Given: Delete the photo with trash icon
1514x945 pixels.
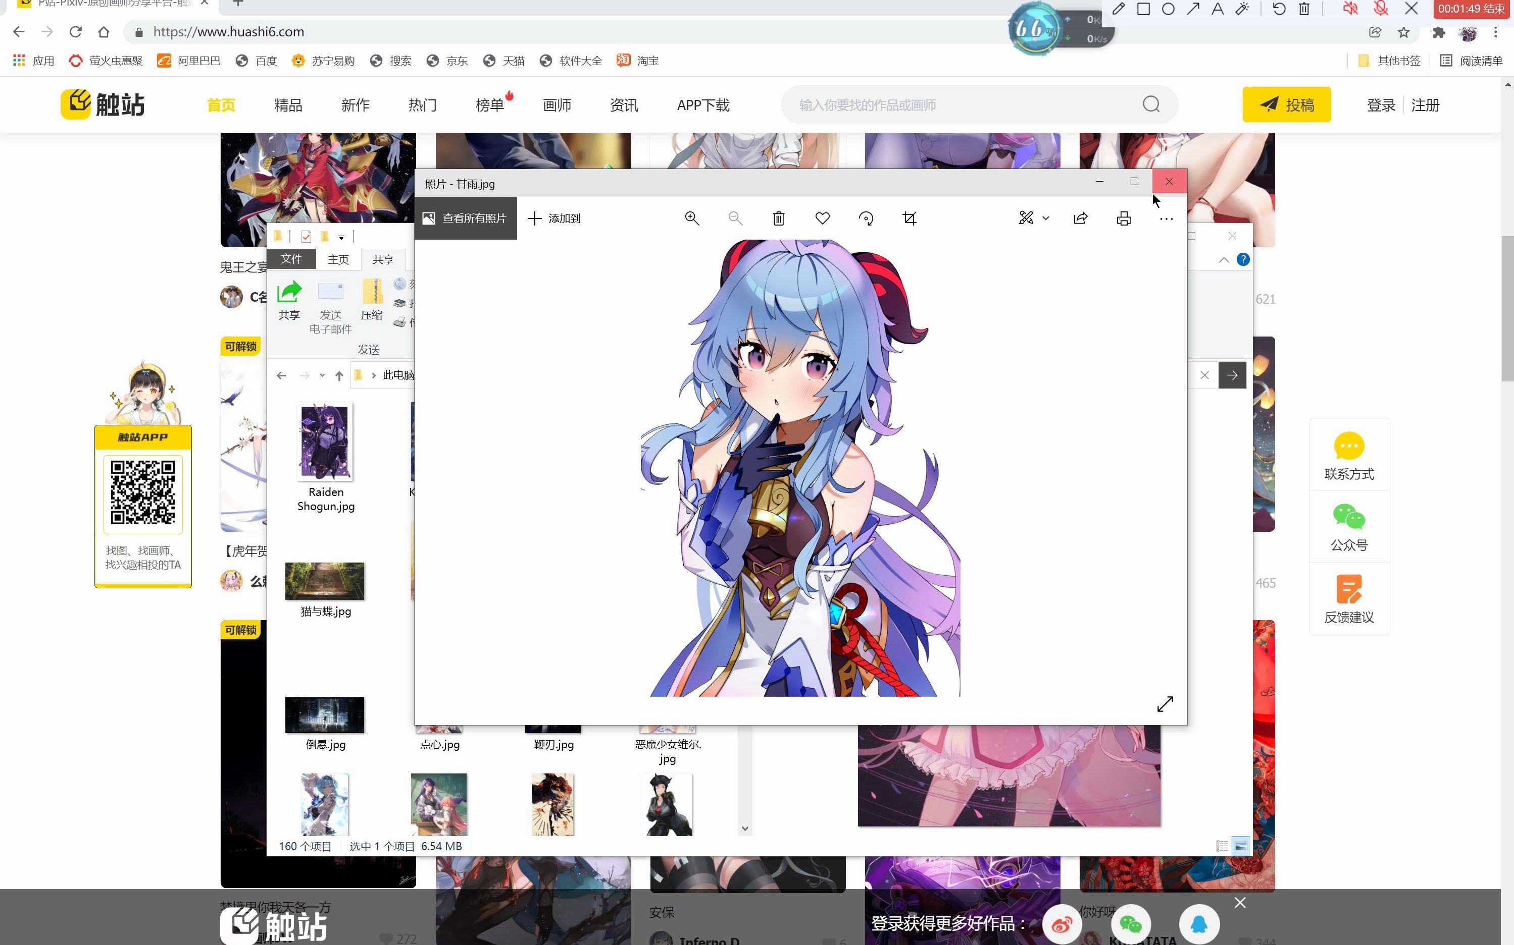Looking at the screenshot, I should (x=778, y=218).
